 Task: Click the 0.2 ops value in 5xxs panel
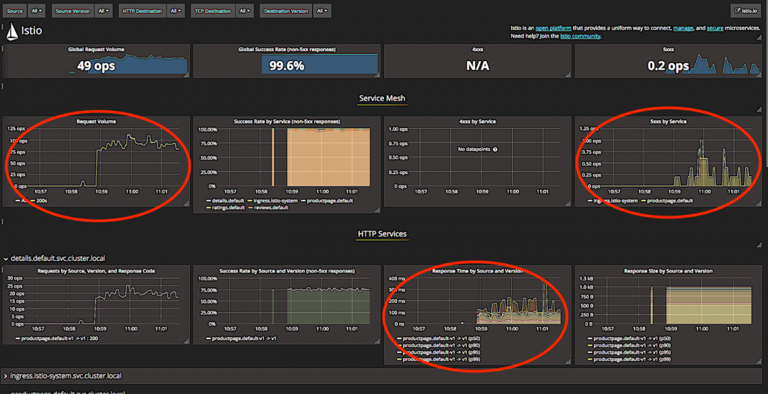(x=668, y=65)
